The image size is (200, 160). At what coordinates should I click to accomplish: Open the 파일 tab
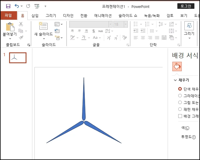(8, 15)
